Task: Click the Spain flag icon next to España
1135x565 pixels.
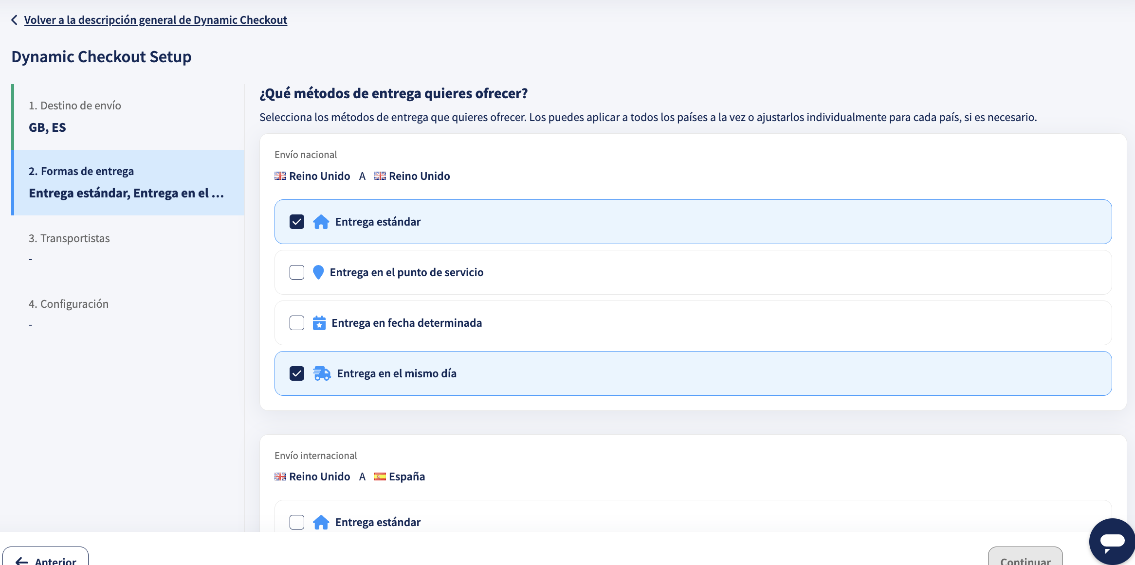Action: [x=380, y=477]
